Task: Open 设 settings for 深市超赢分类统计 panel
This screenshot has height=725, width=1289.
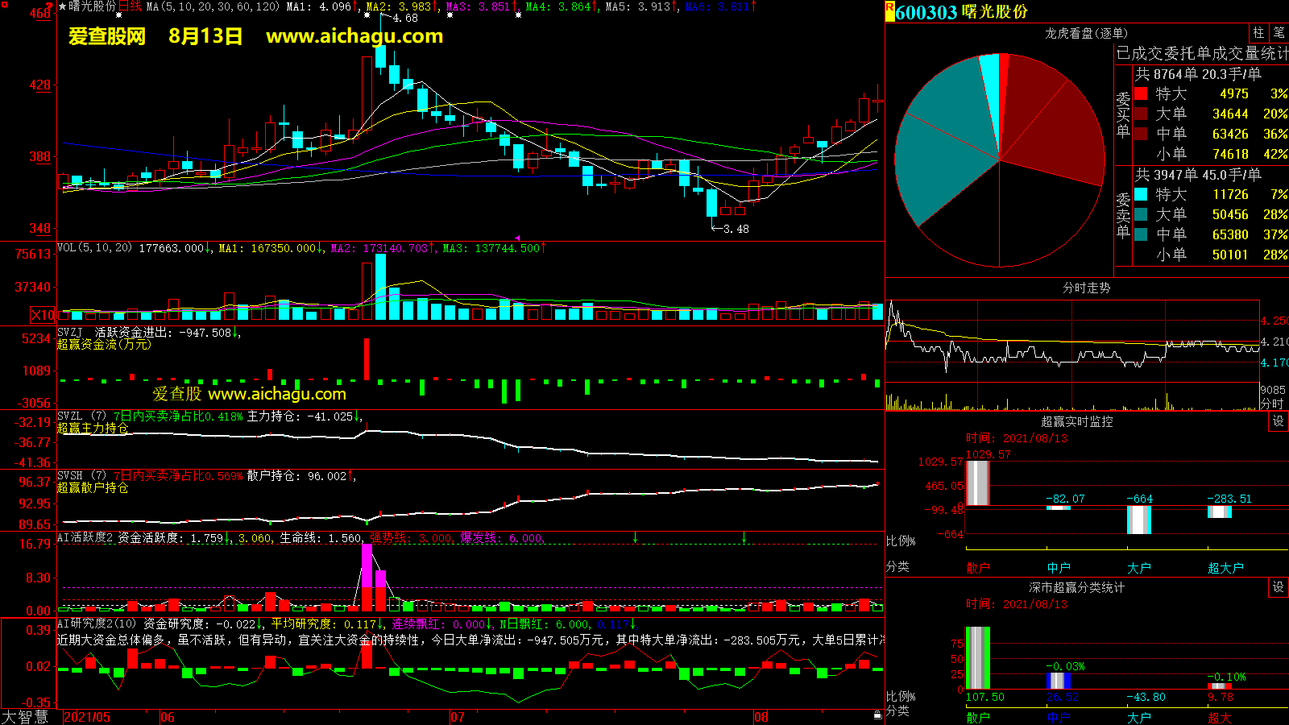Action: [x=1278, y=587]
